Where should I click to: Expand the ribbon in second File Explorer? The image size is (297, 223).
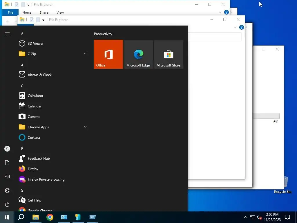[235, 27]
